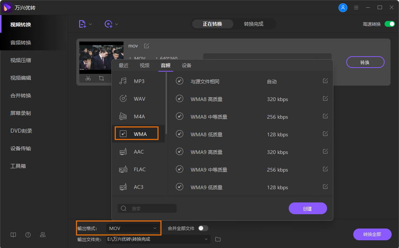This screenshot has height=248, width=399.
Task: Click the add file icon in the toolbar
Action: point(83,24)
